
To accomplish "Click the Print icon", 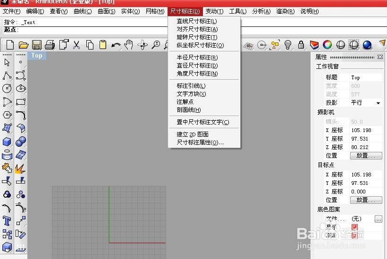I will pyautogui.click(x=50, y=45).
